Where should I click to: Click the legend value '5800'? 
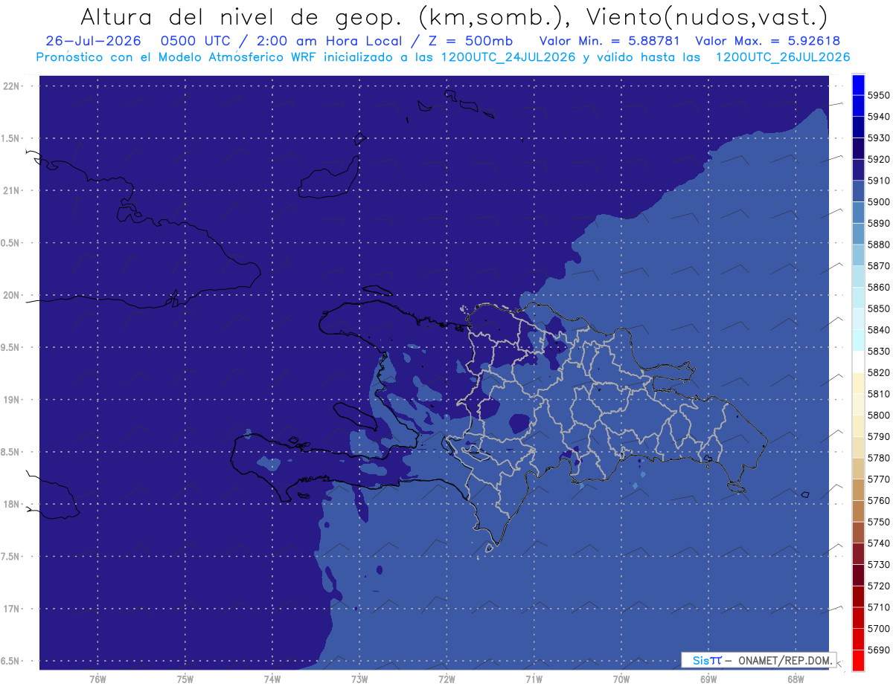(879, 415)
